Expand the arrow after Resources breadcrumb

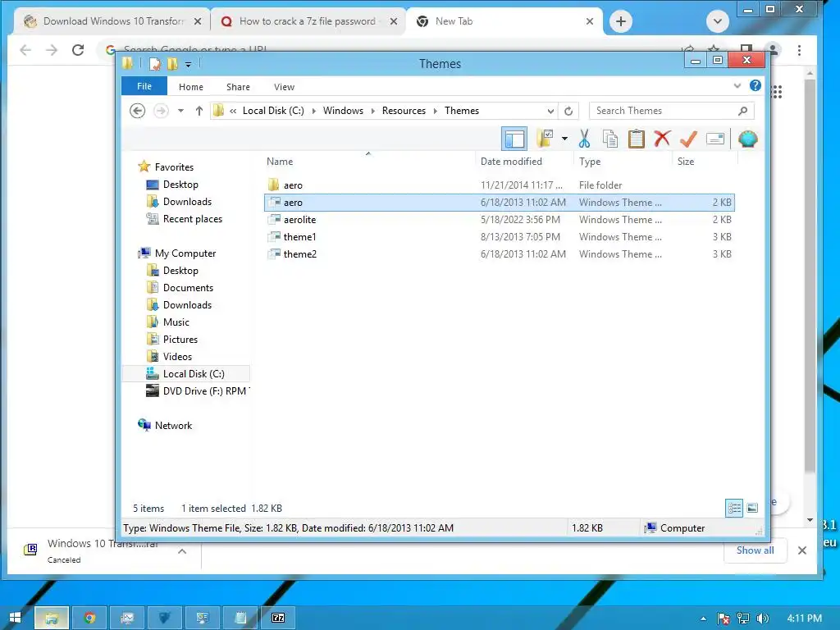point(436,111)
